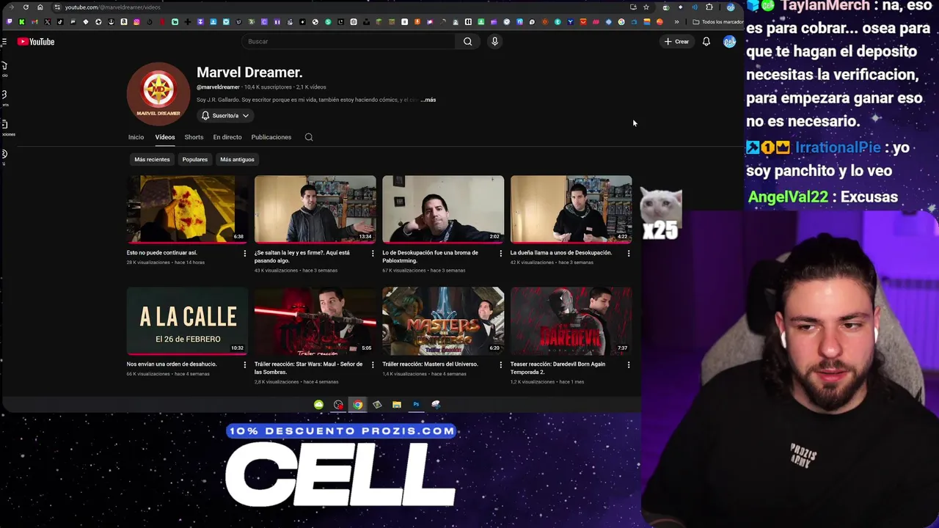Click title 'Teaser reacción: Daredevil Born Again Temporada 2.'
The height and width of the screenshot is (528, 939).
558,368
